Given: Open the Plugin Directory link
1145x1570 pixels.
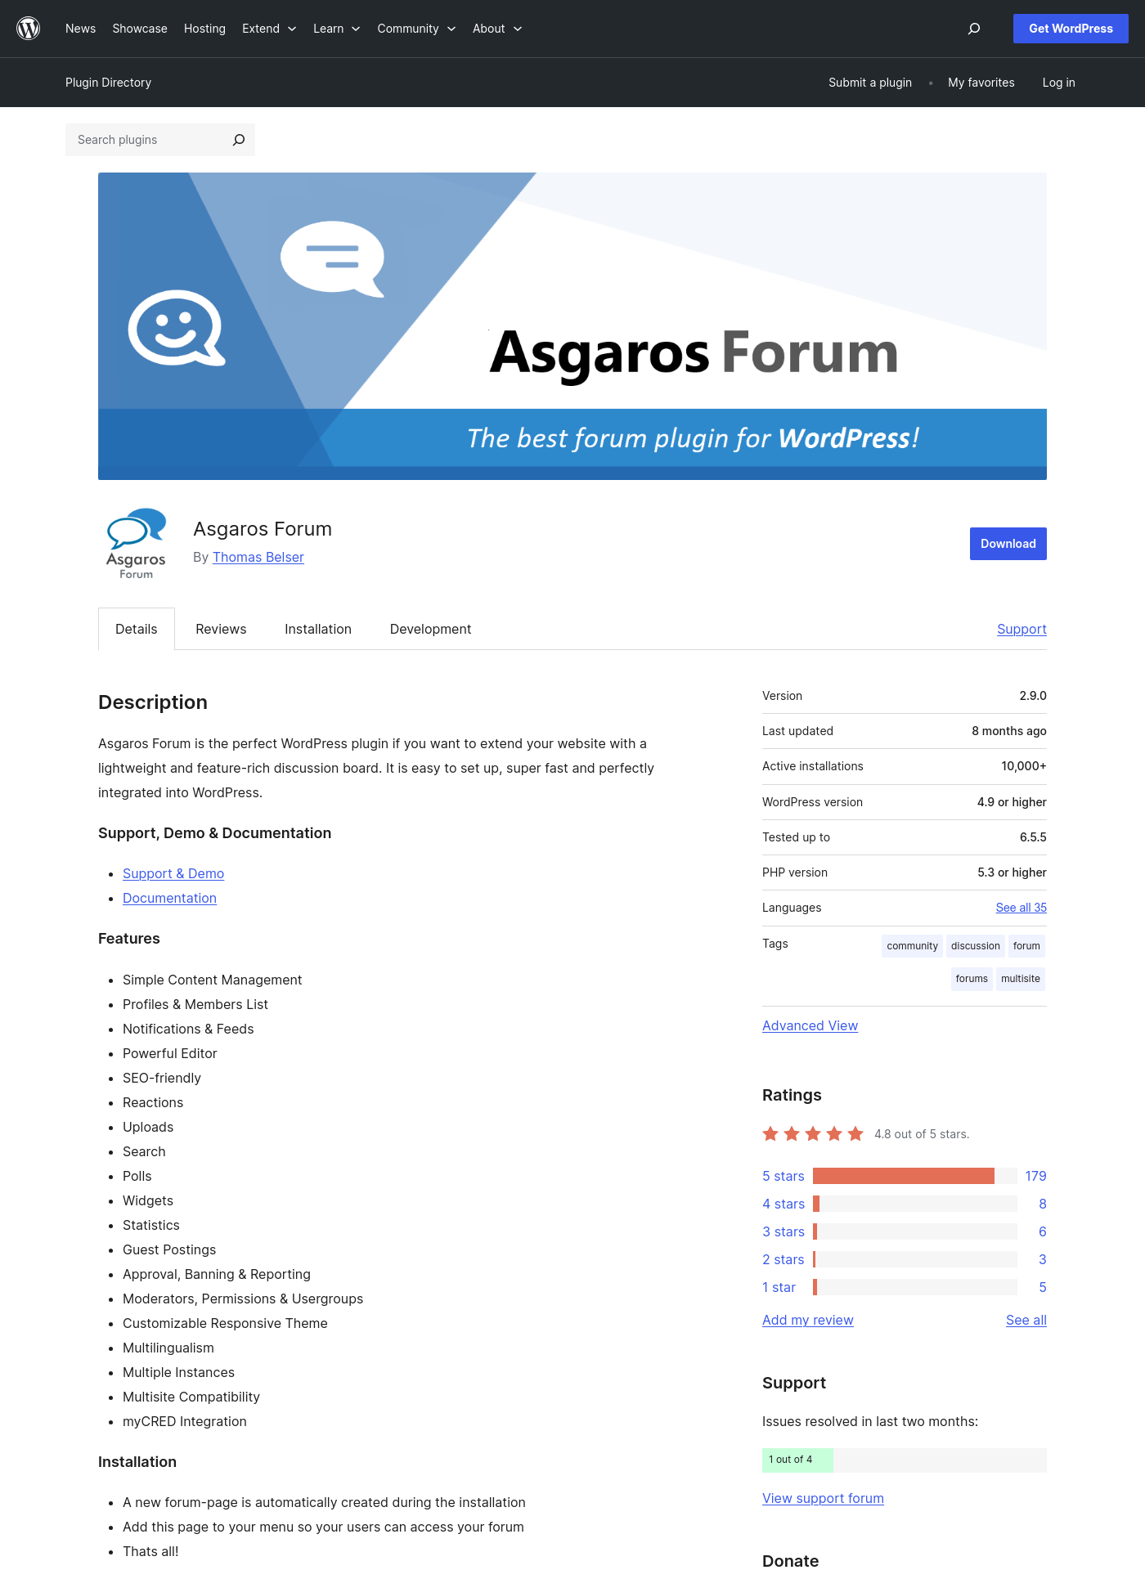Looking at the screenshot, I should 108,83.
